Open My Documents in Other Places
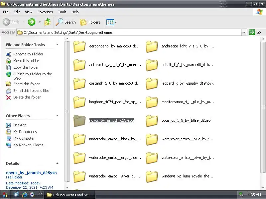This screenshot has width=266, height=199. pos(25,132)
